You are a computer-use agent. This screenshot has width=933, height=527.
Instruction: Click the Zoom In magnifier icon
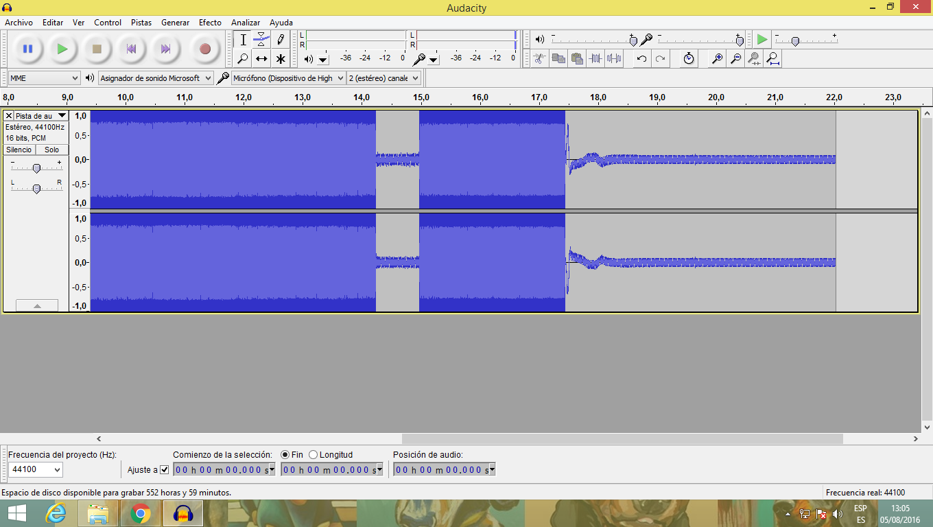(717, 59)
